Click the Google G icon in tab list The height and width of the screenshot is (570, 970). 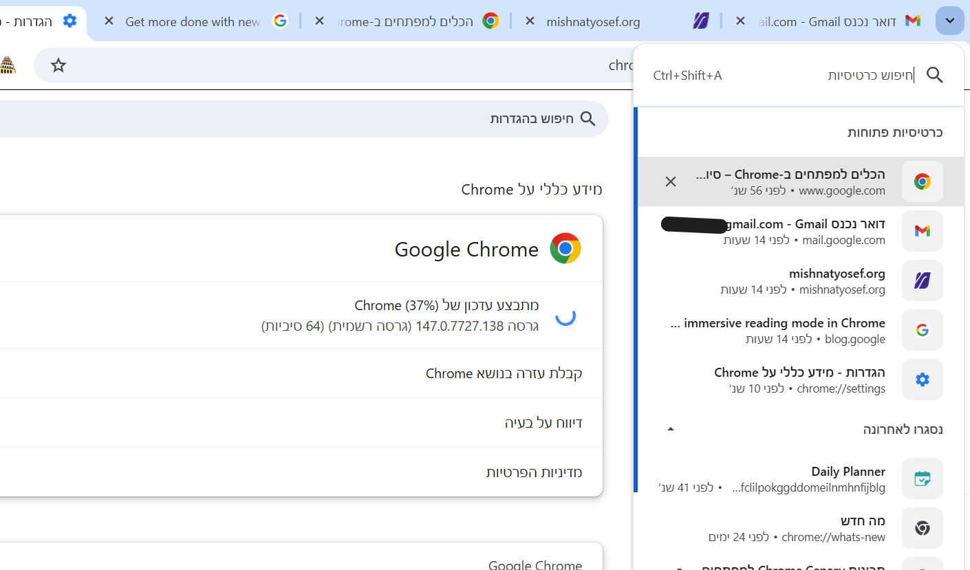pyautogui.click(x=923, y=330)
